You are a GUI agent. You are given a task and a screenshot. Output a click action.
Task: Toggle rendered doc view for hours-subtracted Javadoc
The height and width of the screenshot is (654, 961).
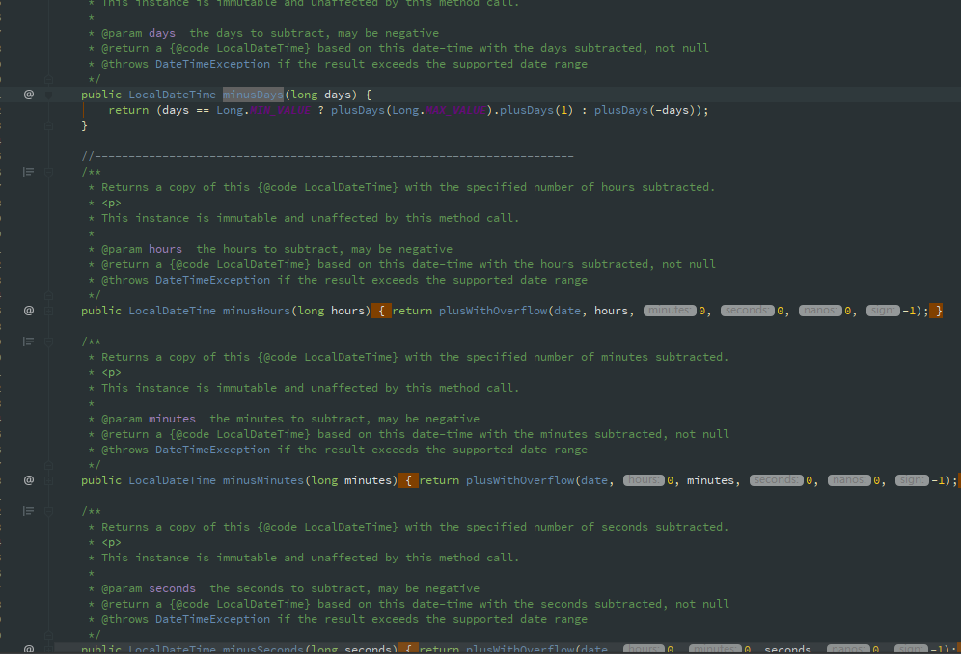click(x=28, y=172)
